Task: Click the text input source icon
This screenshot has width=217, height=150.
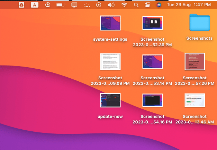Action: click(34, 5)
